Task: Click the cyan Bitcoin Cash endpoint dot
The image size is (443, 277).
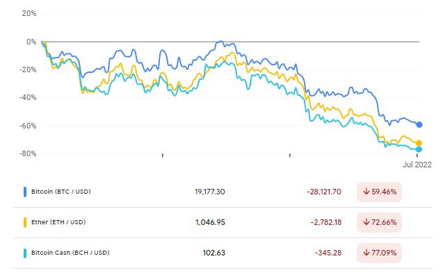Action: [x=419, y=149]
